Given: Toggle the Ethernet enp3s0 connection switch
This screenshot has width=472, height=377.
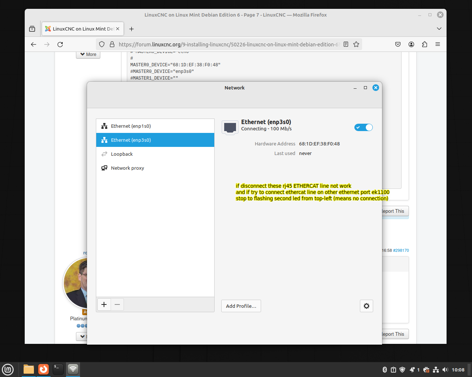Looking at the screenshot, I should (364, 127).
